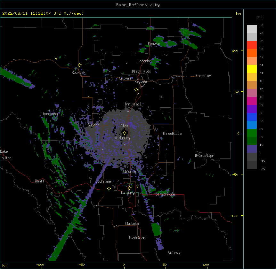Click the light blue swatch between 33 and 30
Screen dimensions: 276x269
pos(252,125)
